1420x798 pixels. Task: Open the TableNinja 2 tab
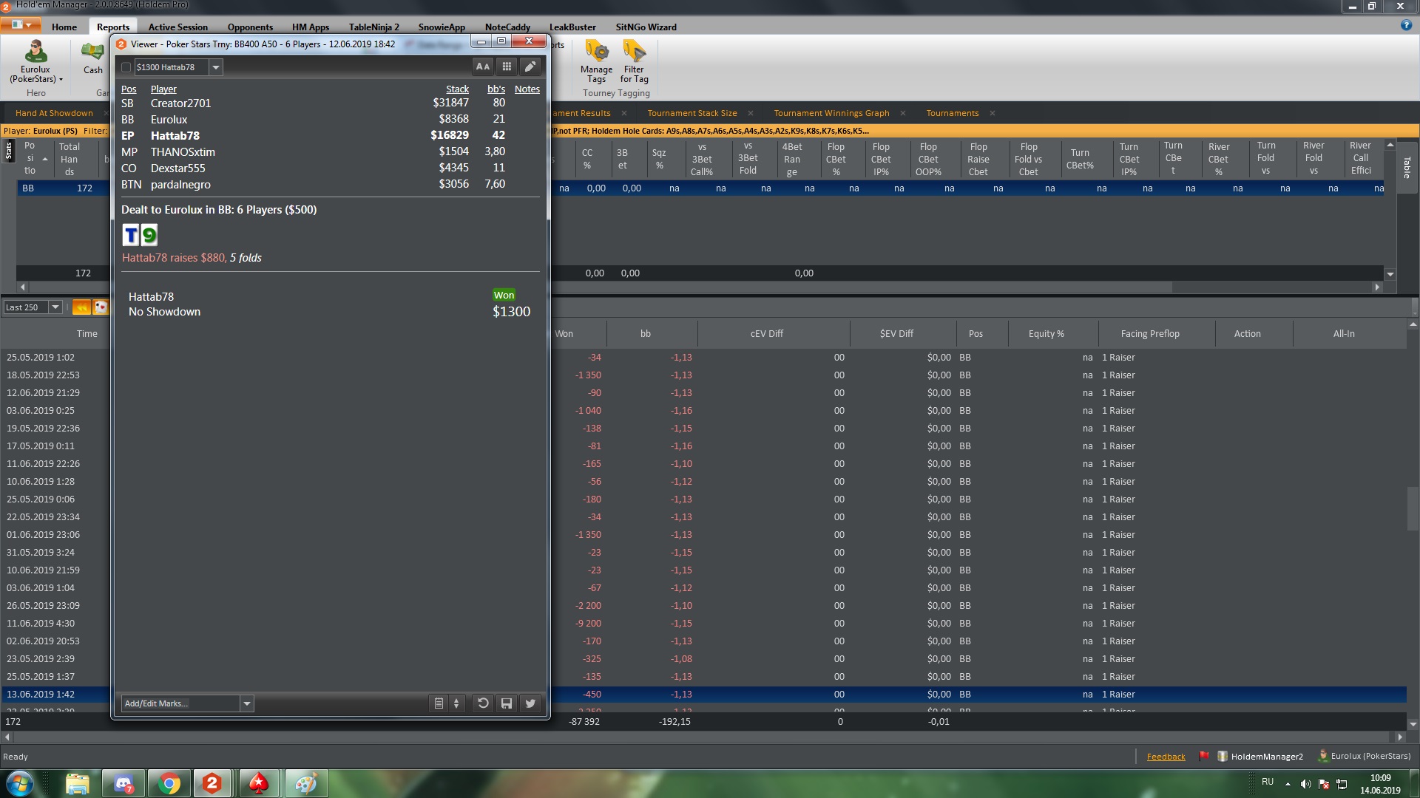coord(373,27)
